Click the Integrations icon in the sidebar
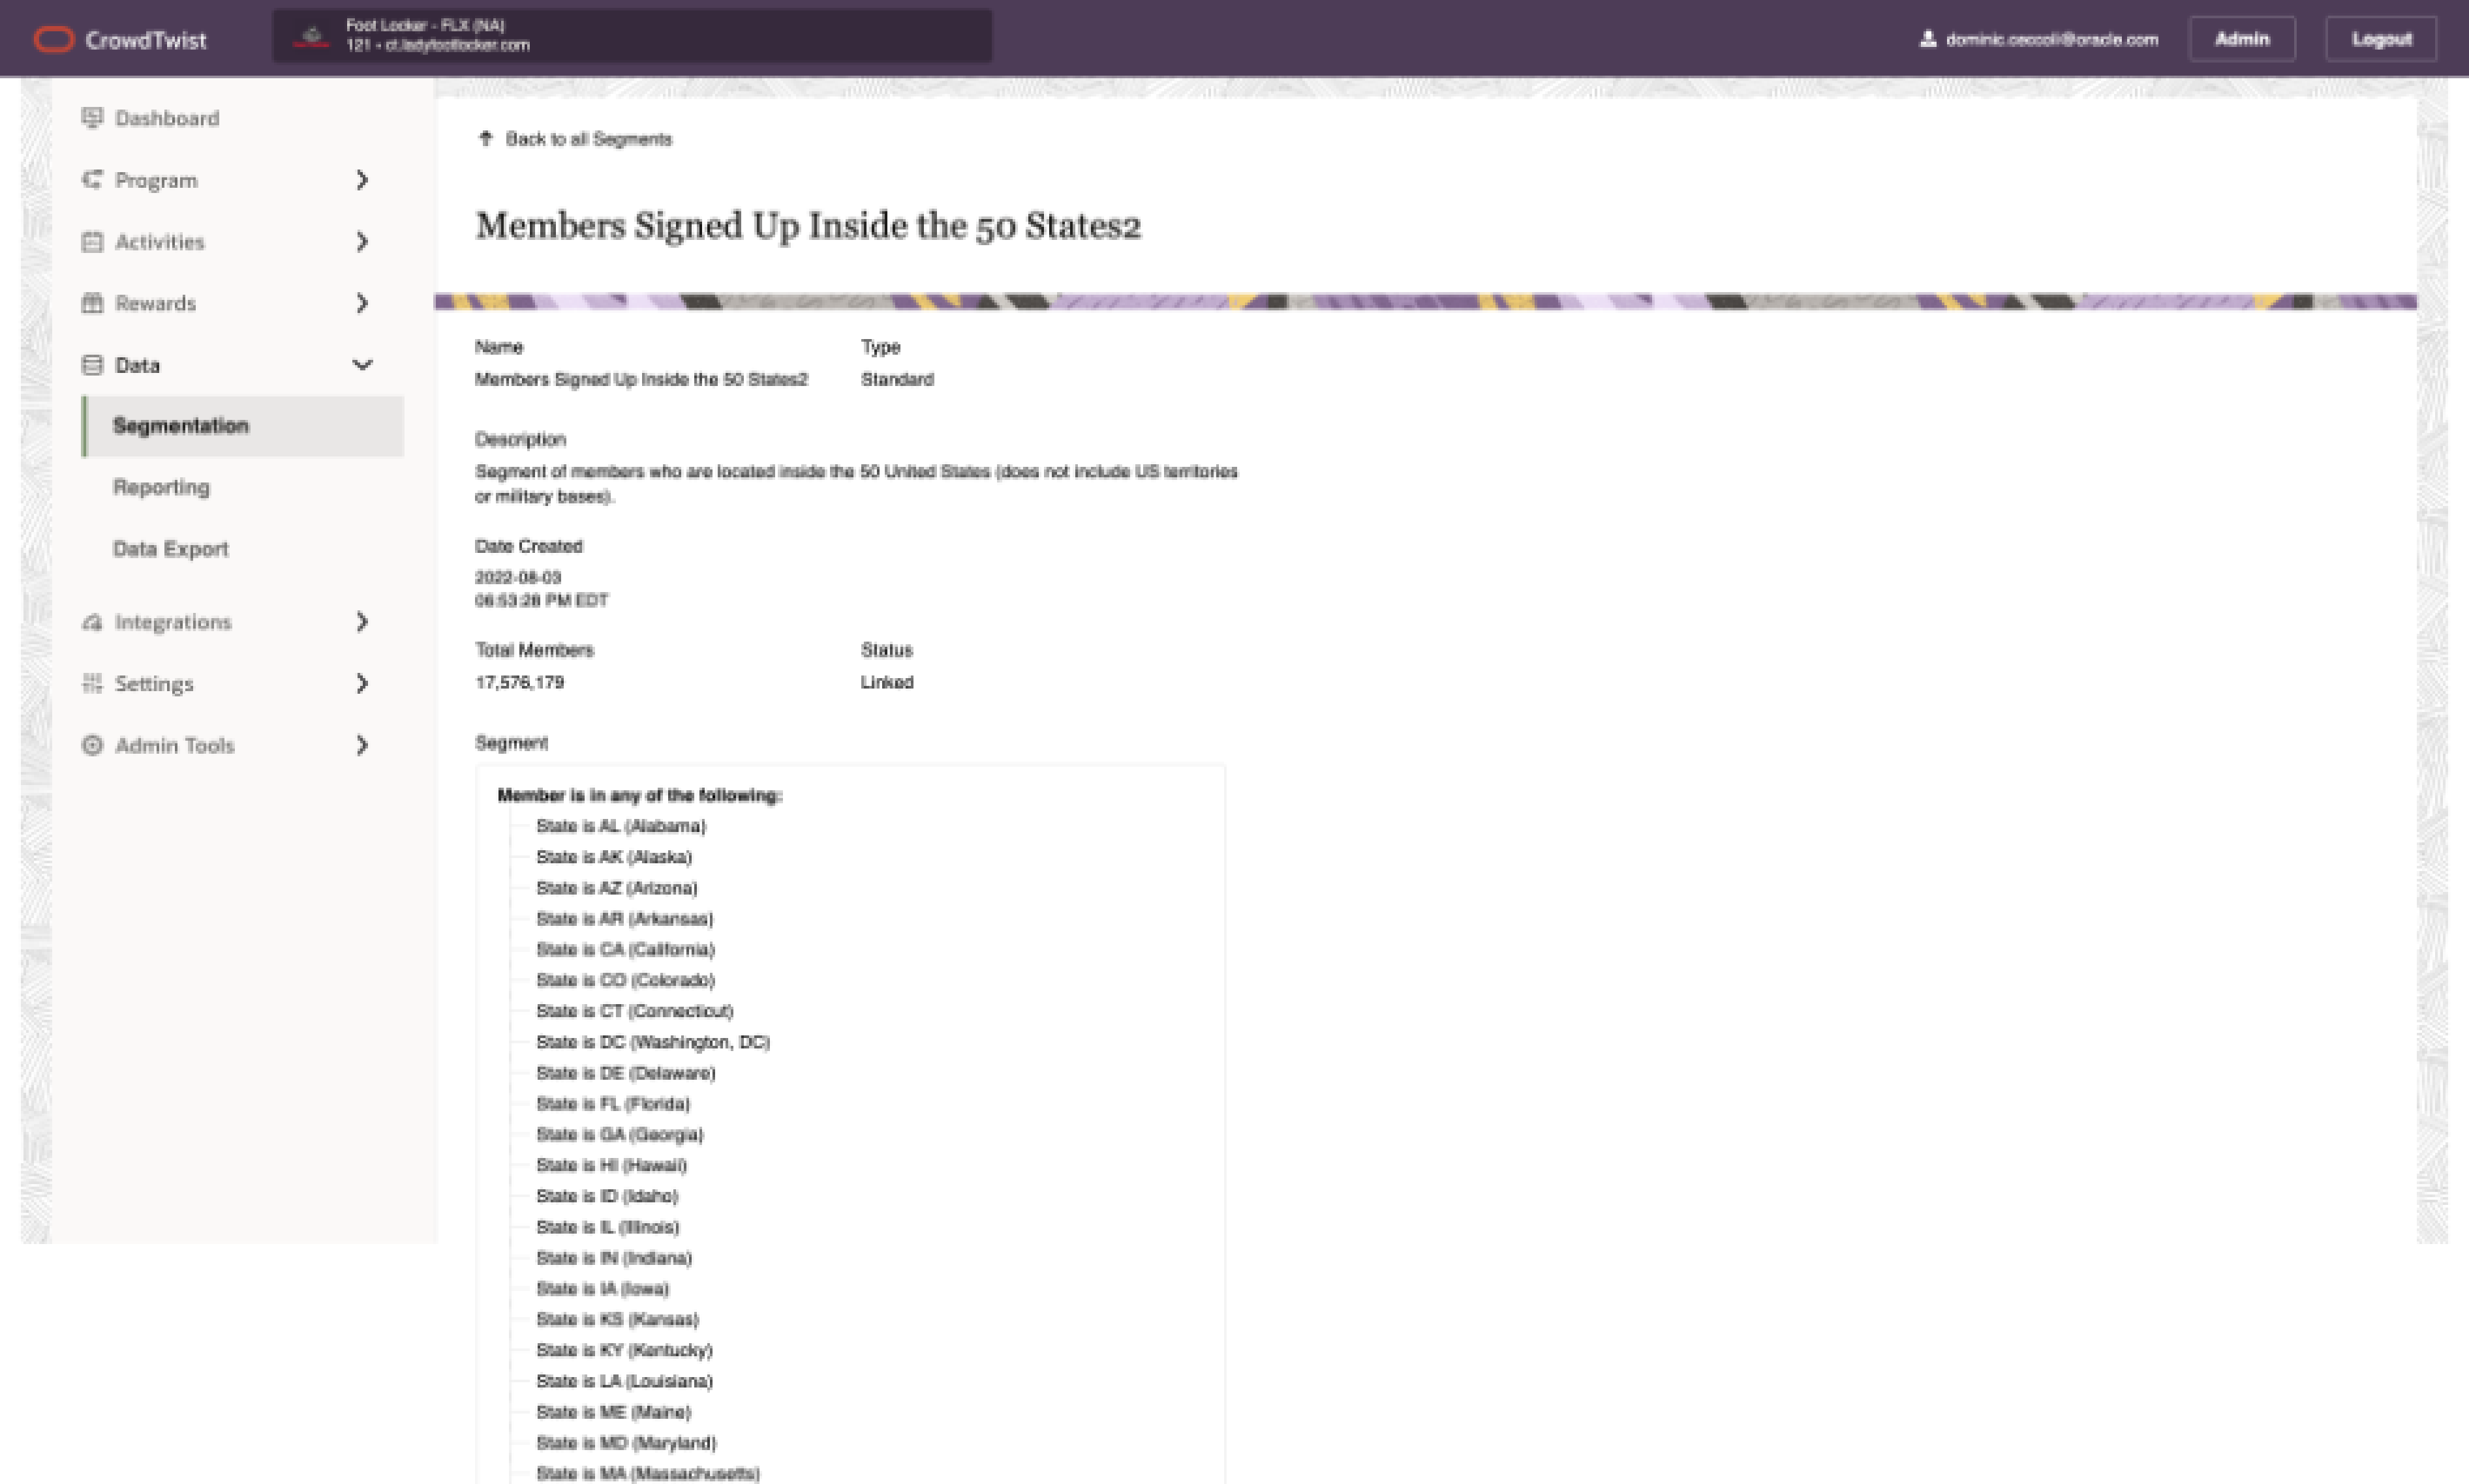 pos(92,622)
